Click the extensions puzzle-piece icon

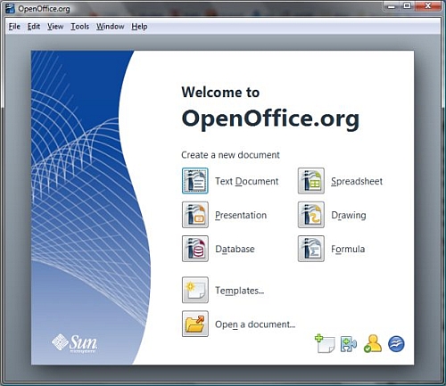pos(349,344)
